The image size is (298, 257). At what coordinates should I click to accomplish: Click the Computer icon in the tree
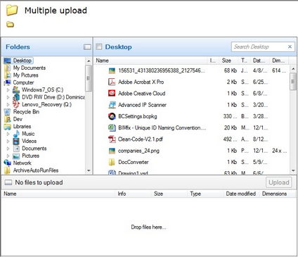tap(8, 82)
